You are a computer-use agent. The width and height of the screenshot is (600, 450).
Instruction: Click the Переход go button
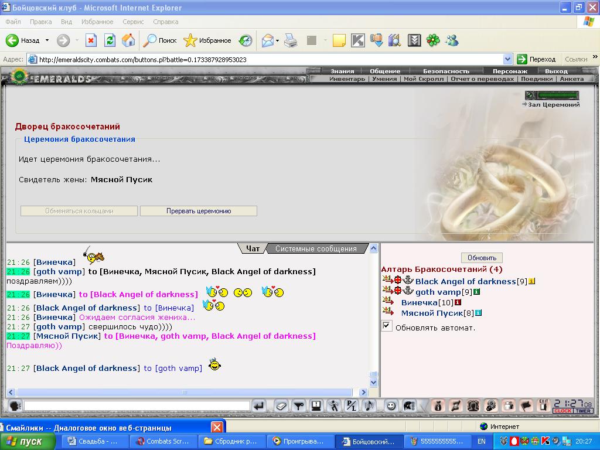click(x=536, y=59)
